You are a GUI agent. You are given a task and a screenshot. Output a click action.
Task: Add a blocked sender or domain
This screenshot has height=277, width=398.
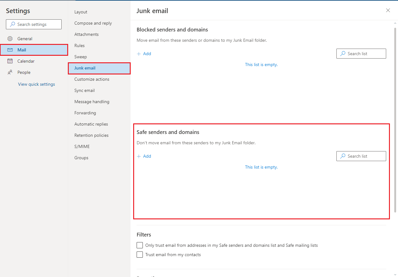point(144,54)
